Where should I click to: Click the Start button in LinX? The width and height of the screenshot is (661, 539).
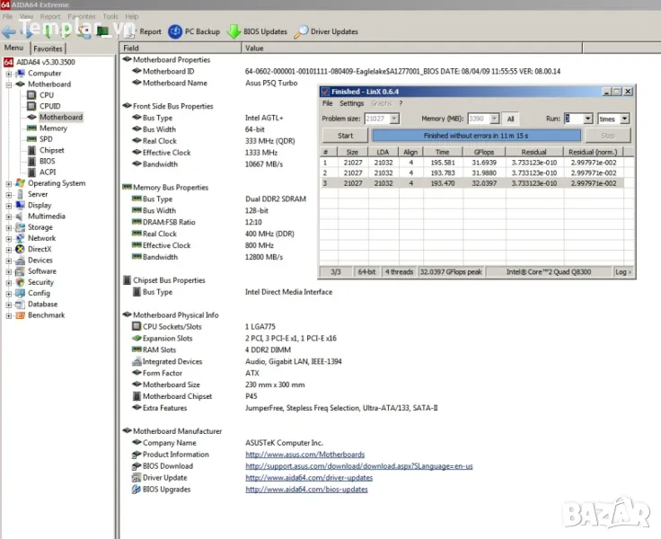point(345,136)
